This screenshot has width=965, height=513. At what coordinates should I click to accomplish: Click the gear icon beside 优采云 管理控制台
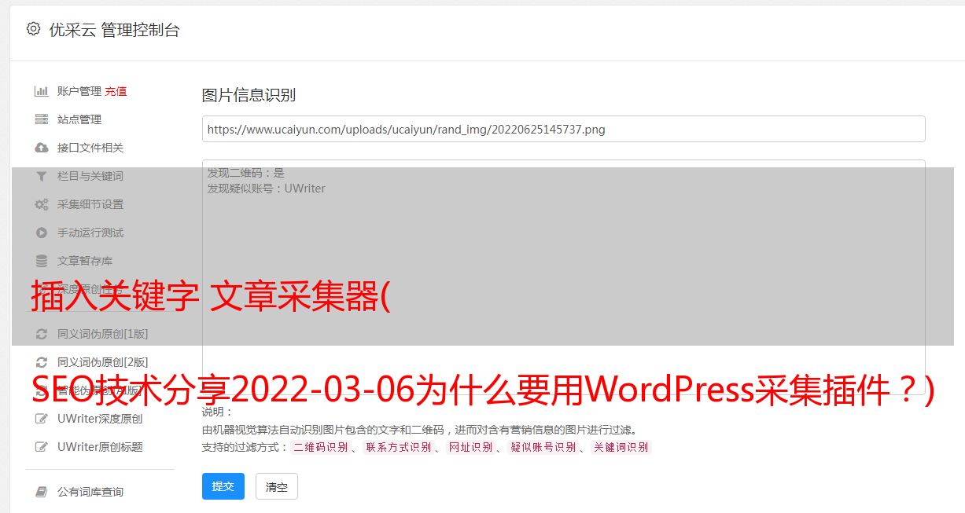click(33, 29)
